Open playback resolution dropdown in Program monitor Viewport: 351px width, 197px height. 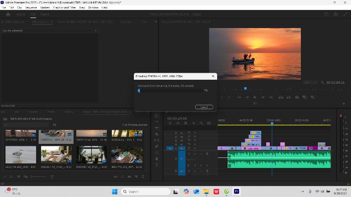coord(310,82)
